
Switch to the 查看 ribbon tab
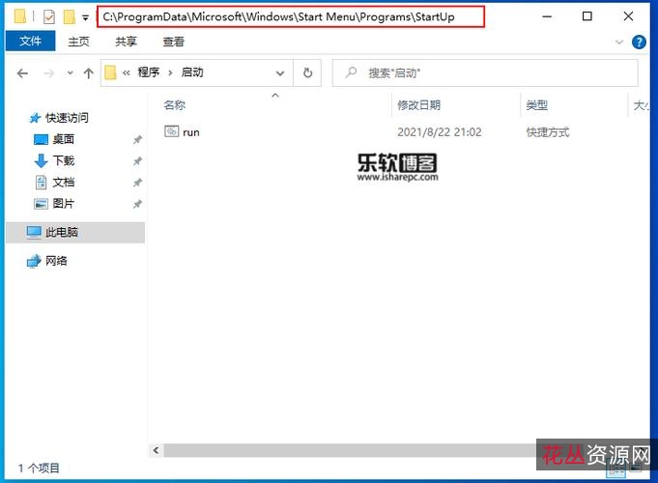173,42
